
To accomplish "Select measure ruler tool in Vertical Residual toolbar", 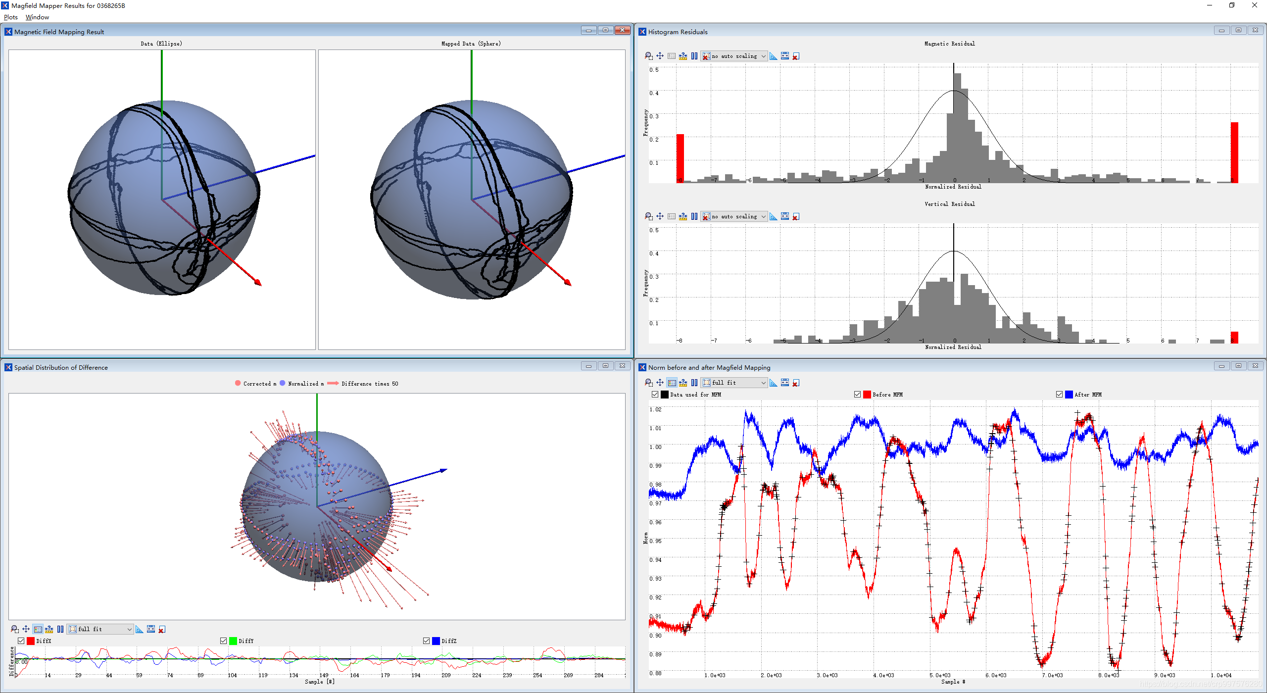I will point(683,216).
